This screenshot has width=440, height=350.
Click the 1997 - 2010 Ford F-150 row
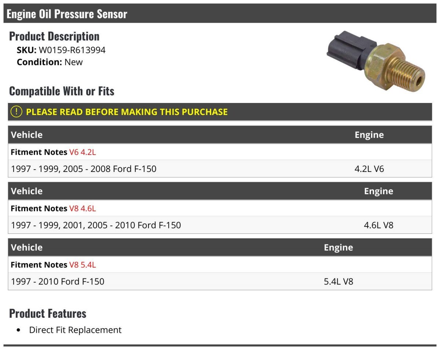pyautogui.click(x=220, y=281)
